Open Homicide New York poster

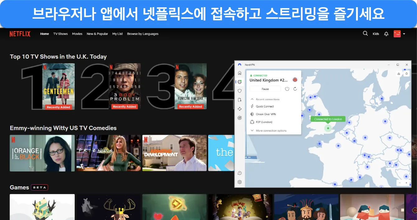point(190,86)
